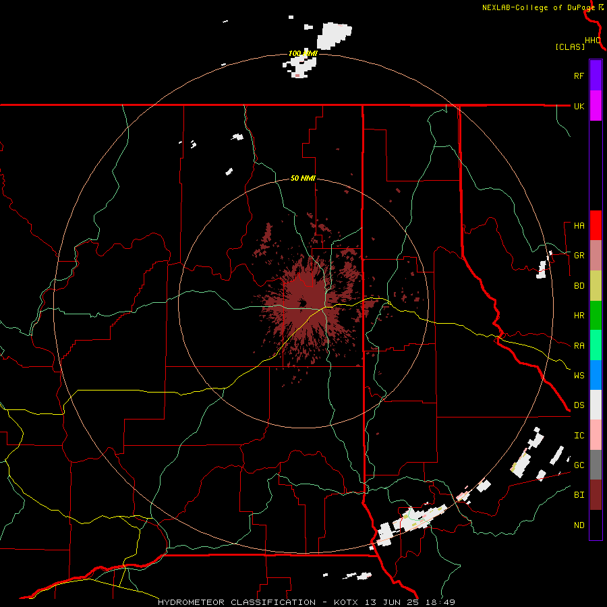Viewport: 607px width, 607px height.
Task: Click the BI legend label
Action: pyautogui.click(x=579, y=495)
